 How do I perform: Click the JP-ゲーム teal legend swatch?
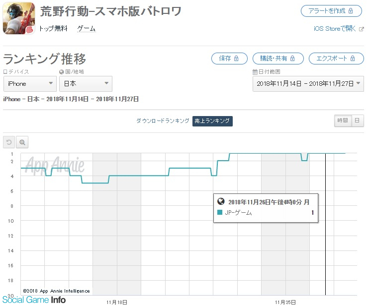pos(220,212)
